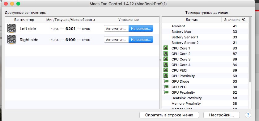Click the Left side fan icon
This screenshot has height=121, width=259.
[x=12, y=28]
